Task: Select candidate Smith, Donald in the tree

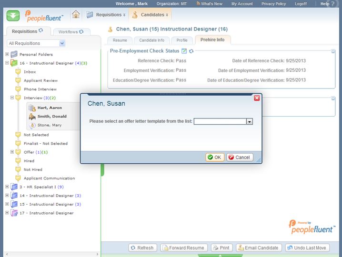Action: click(52, 116)
